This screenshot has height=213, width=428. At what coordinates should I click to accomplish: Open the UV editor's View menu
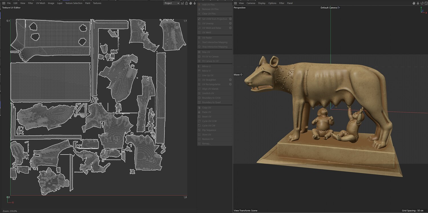tap(23, 3)
